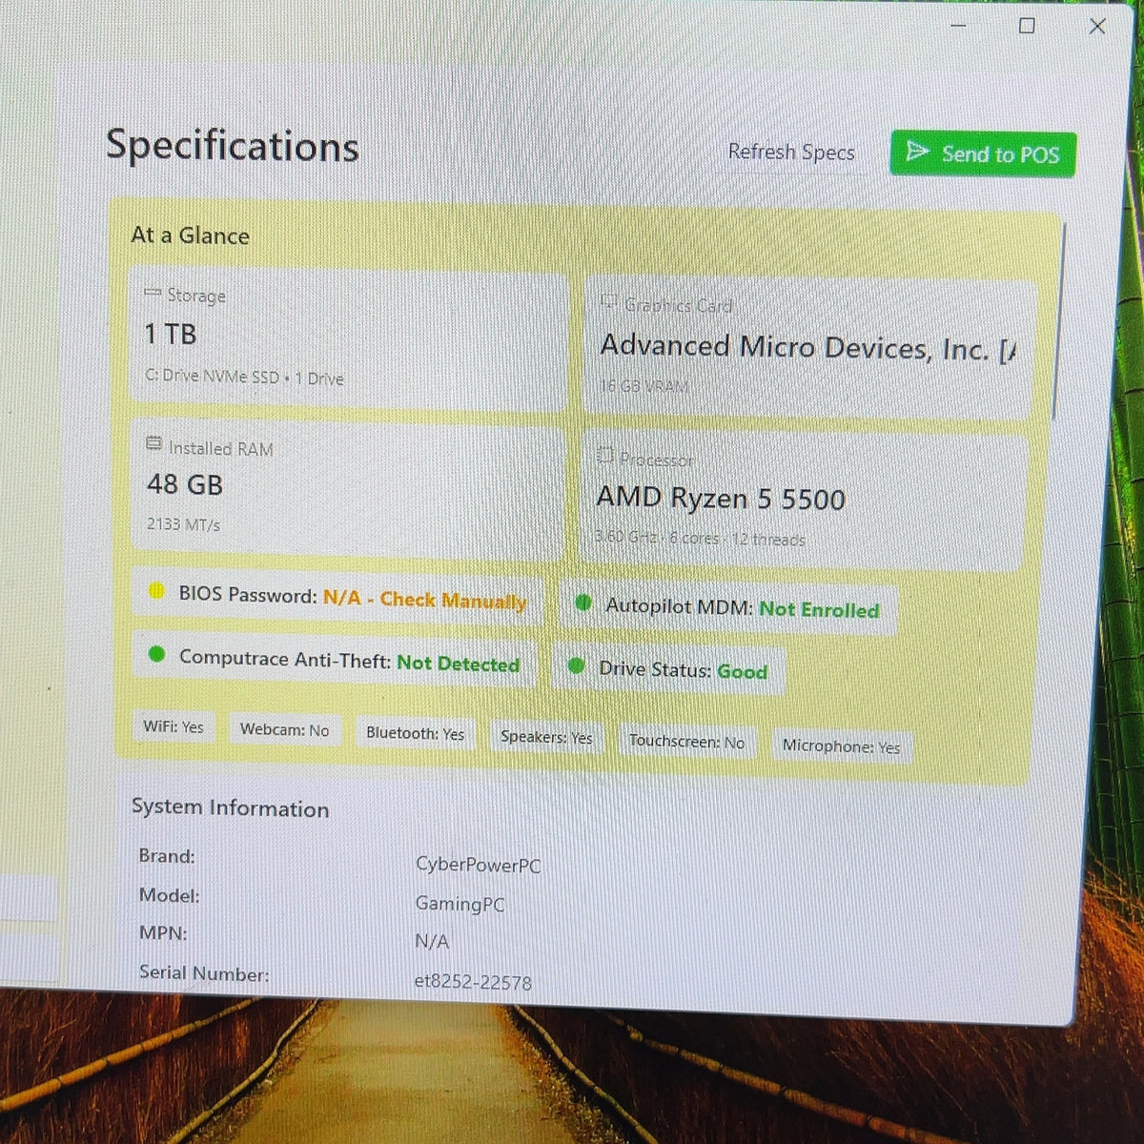Image resolution: width=1144 pixels, height=1144 pixels.
Task: Click the 3.60 GHz 6 cores text
Action: tap(700, 539)
